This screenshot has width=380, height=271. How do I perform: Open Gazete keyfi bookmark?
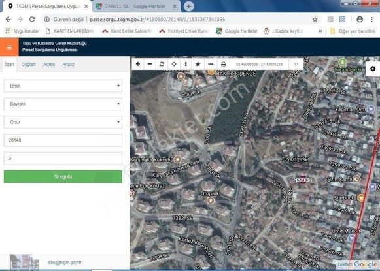(283, 31)
